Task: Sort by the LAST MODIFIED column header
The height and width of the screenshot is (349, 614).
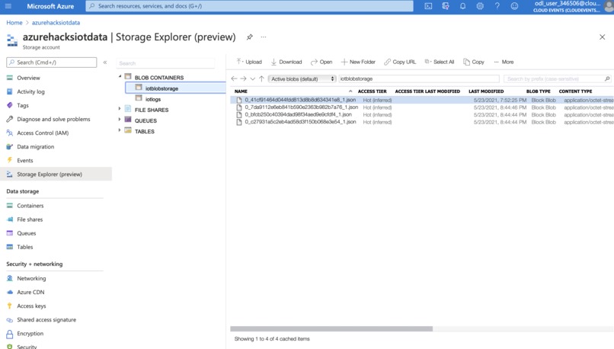Action: pos(486,91)
